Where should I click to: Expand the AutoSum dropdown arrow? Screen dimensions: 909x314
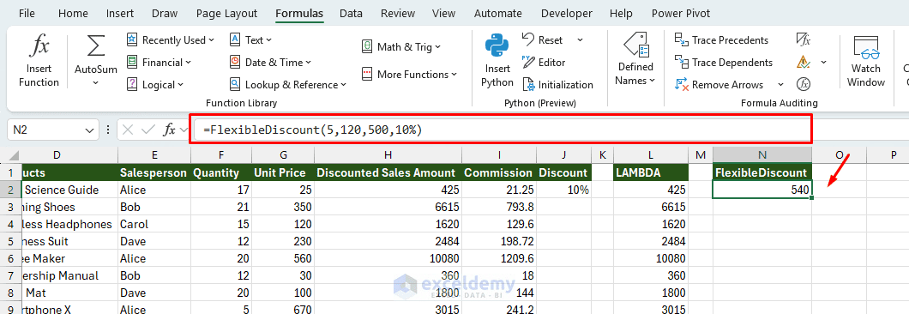click(x=96, y=83)
